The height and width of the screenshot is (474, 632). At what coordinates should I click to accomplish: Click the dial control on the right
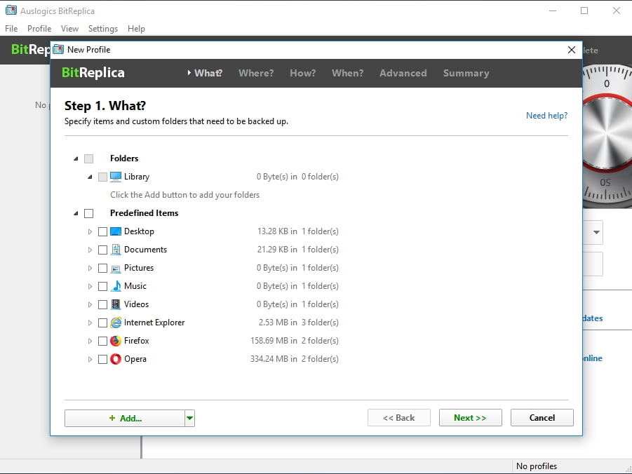[605, 133]
